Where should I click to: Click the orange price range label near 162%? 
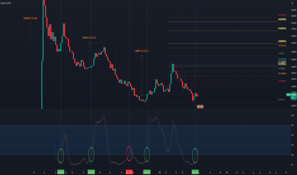[142, 51]
